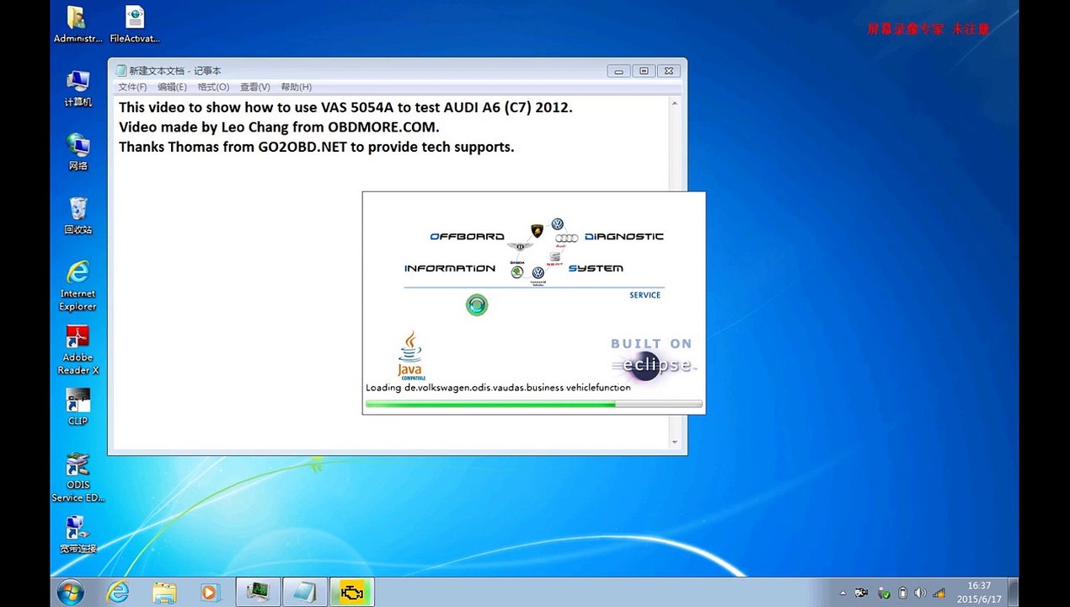The height and width of the screenshot is (607, 1070).
Task: Place cursor in the line mentioning OBDMORE.COM
Action: point(279,127)
